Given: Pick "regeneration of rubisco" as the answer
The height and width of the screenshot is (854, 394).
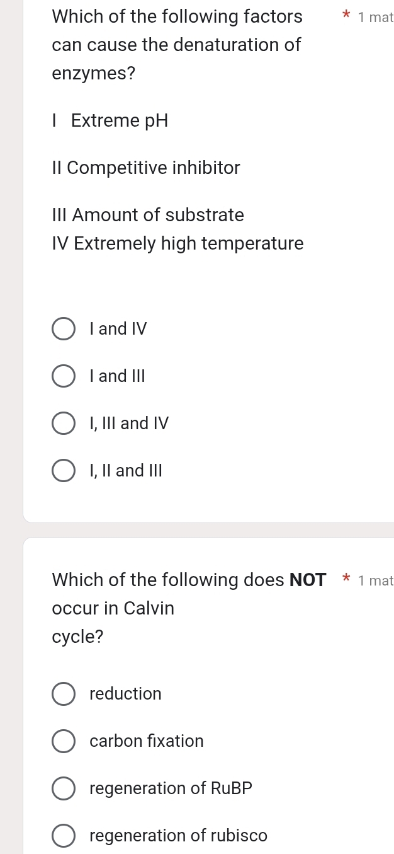Looking at the screenshot, I should tap(63, 835).
